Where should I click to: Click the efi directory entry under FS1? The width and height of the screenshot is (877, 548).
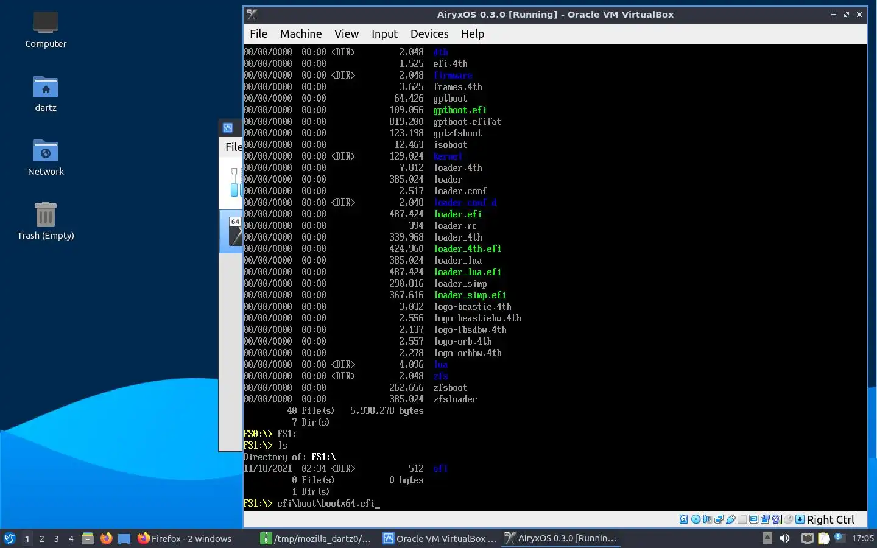pyautogui.click(x=440, y=469)
